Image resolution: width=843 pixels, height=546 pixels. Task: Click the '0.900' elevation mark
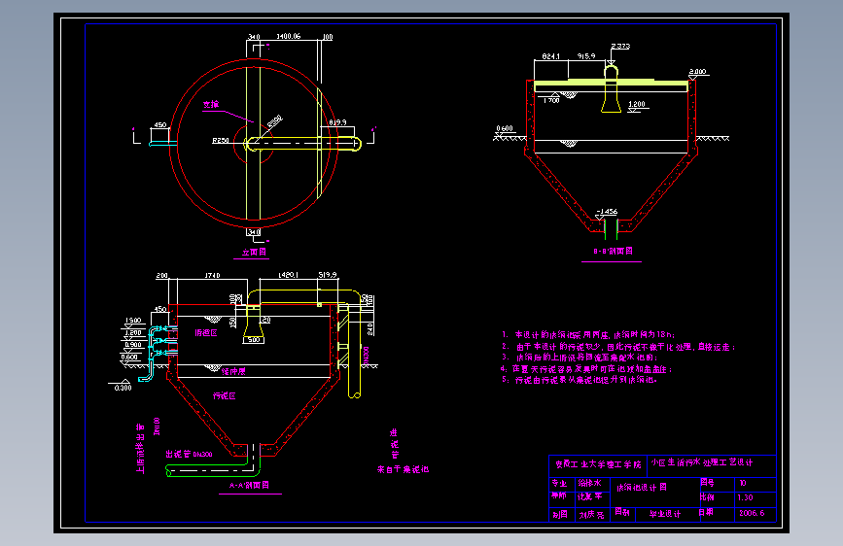tap(133, 345)
